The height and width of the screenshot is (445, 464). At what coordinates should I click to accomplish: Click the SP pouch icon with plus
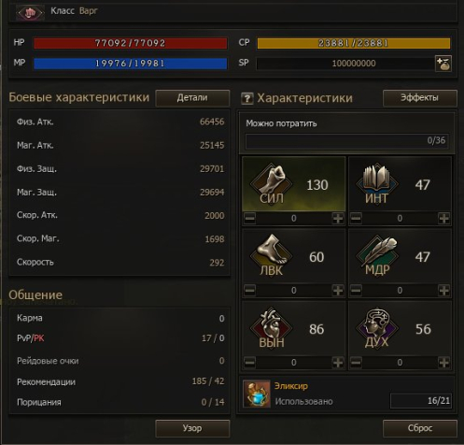(x=443, y=64)
